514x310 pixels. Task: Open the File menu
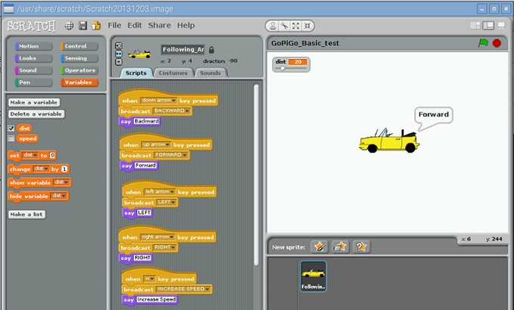tap(114, 25)
